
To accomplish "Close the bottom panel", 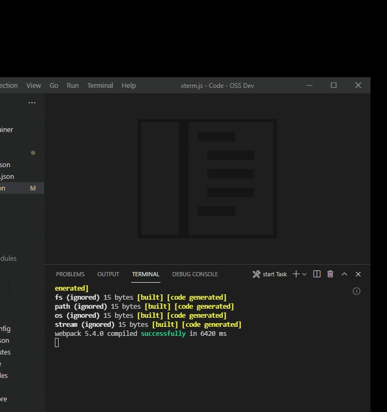I will coord(358,274).
